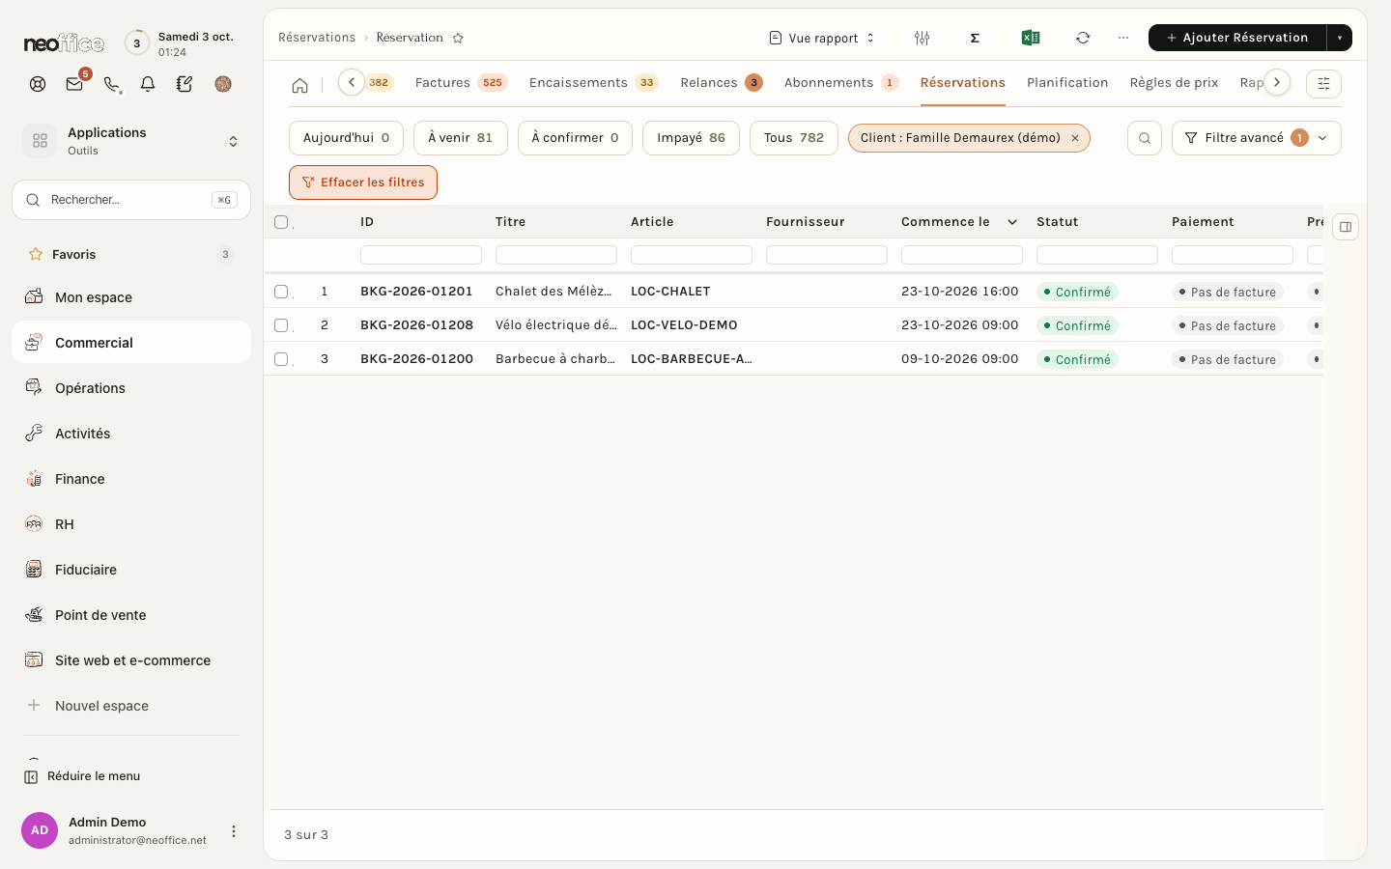This screenshot has width=1391, height=869.
Task: Filter by Impayé reservations
Action: 691,138
